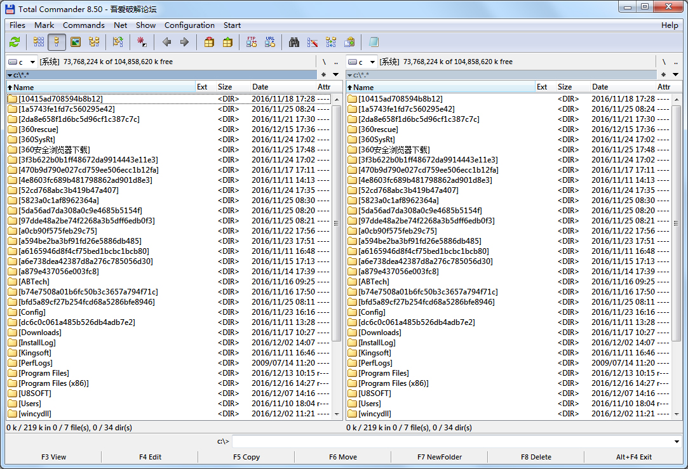Open the URL new FTP connection tool
Screen dimensions: 688x469
point(270,43)
